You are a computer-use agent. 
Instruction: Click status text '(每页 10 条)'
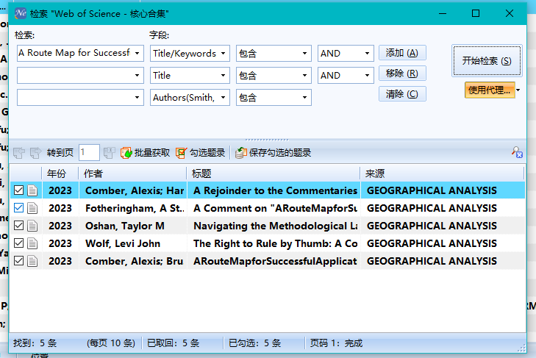pos(111,343)
